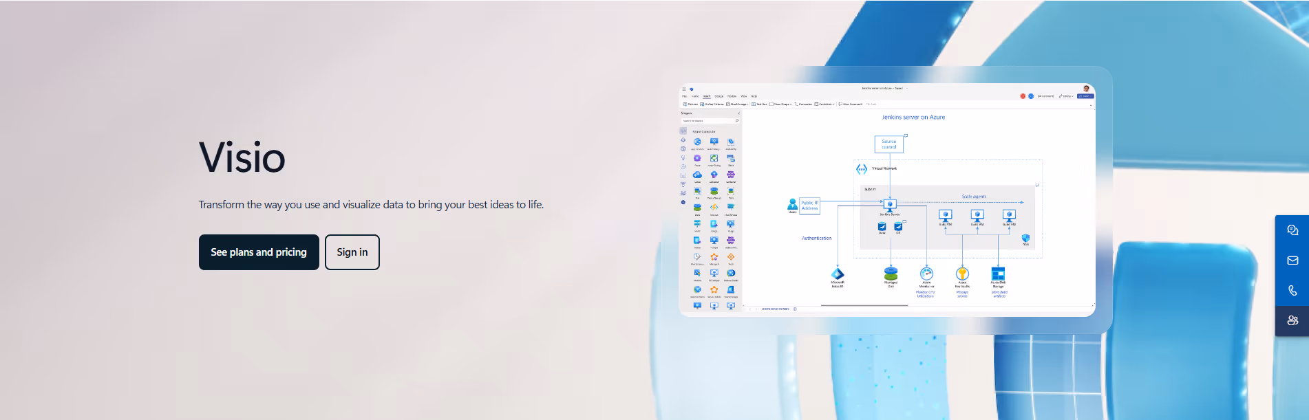Click the See plans and pricing button

point(259,252)
